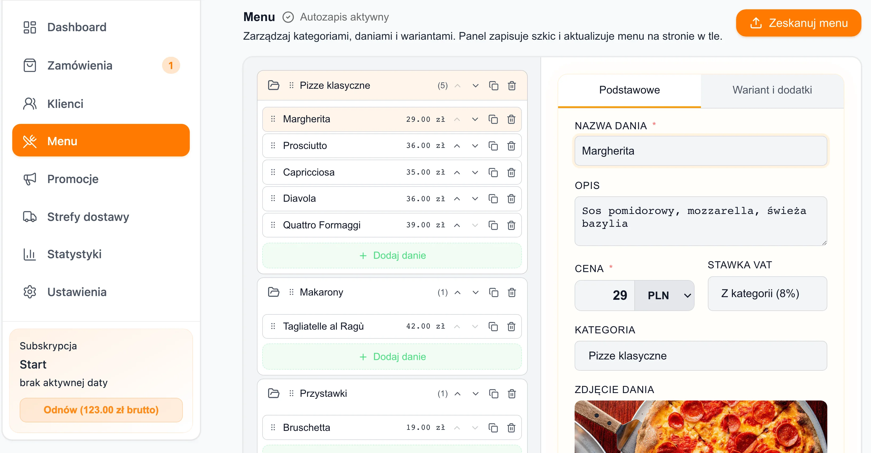Move Diavola down in the list

(475, 199)
